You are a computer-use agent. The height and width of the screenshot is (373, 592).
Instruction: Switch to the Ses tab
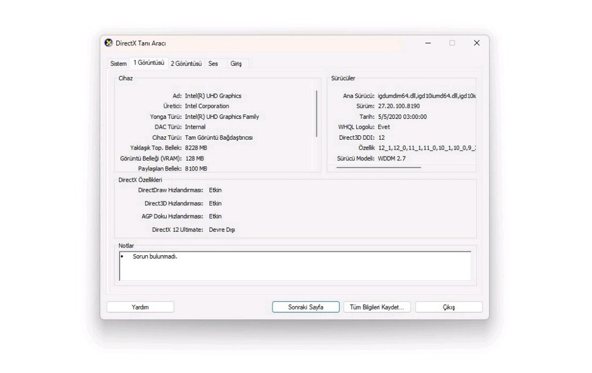coord(213,64)
